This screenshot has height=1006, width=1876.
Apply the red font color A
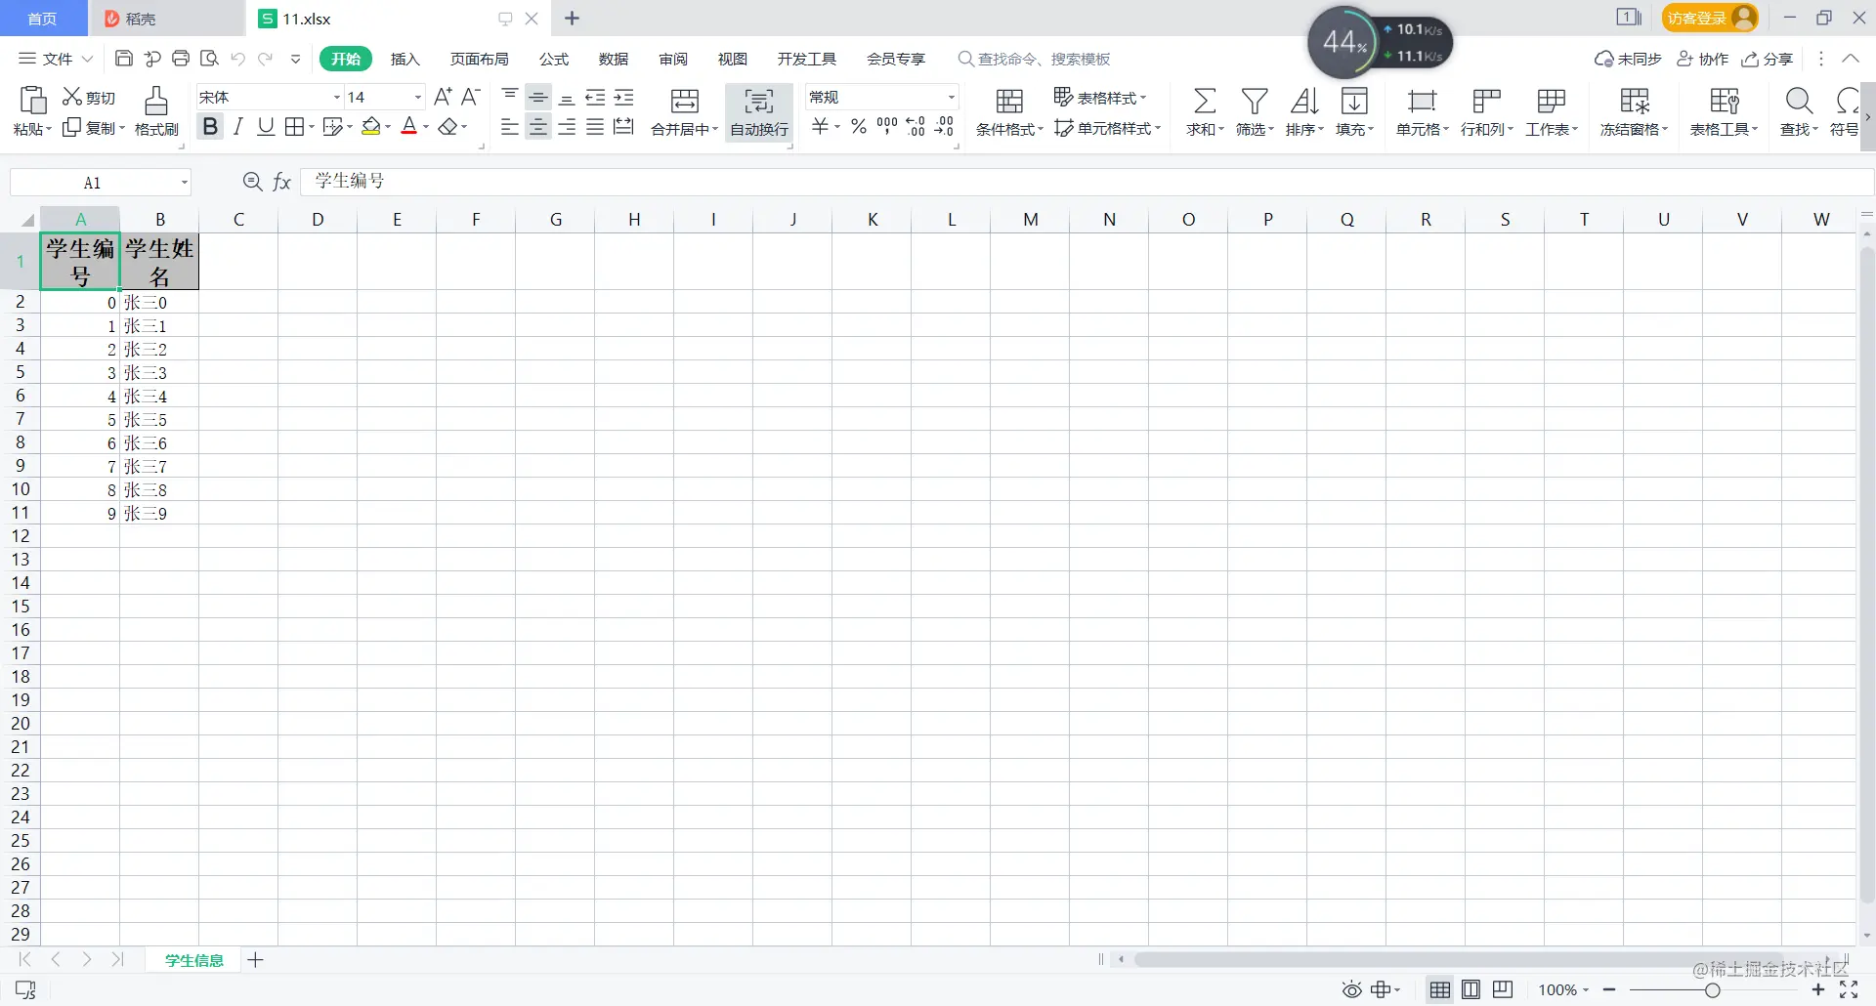(x=410, y=127)
